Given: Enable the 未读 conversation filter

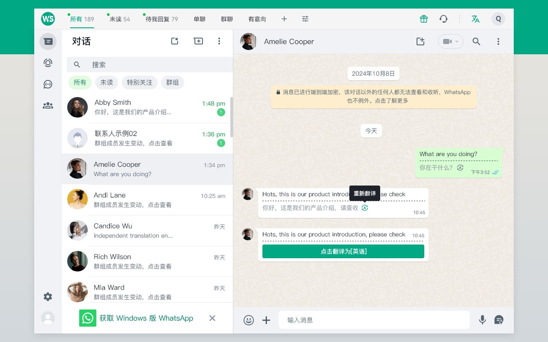Looking at the screenshot, I should click(x=107, y=83).
